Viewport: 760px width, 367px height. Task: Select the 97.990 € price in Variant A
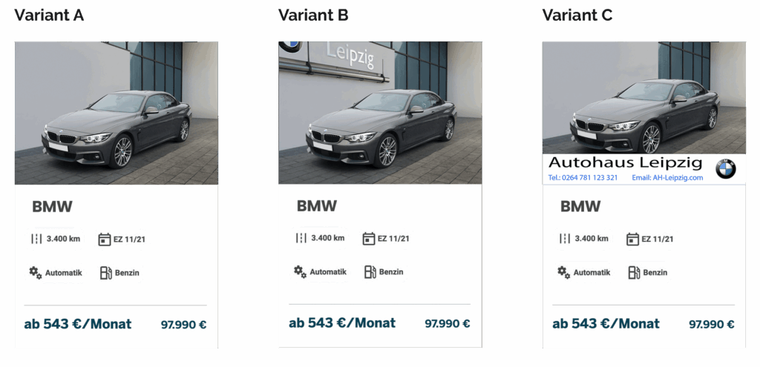point(184,325)
